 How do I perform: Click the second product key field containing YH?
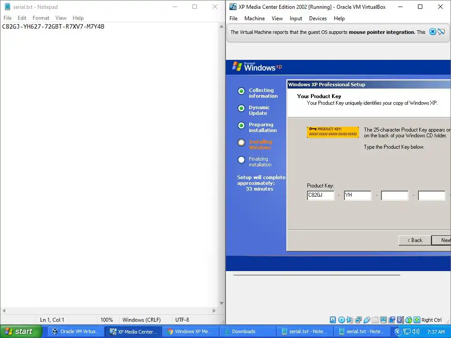pyautogui.click(x=358, y=195)
